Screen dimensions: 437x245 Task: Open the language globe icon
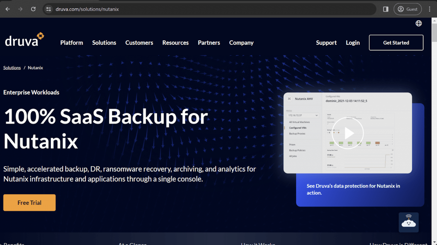419,24
